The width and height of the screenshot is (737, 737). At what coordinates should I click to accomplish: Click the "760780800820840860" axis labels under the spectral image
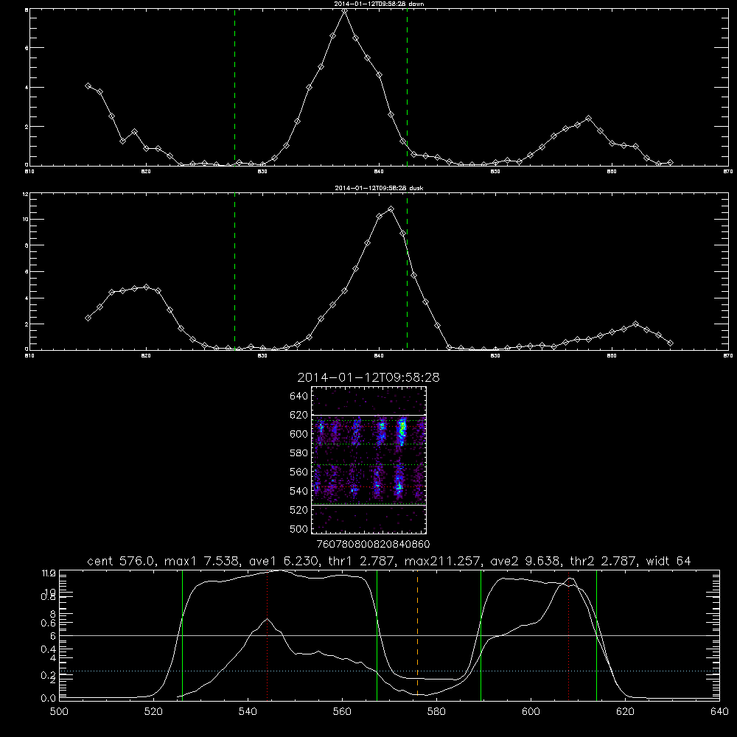tap(373, 545)
